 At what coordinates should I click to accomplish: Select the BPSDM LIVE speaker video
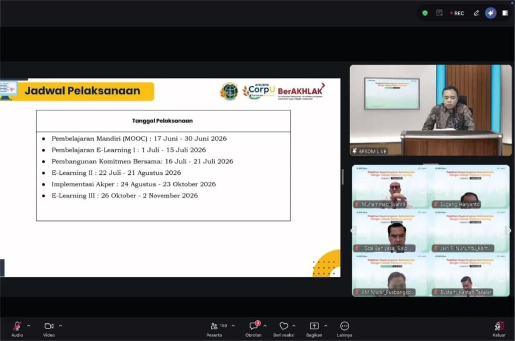pyautogui.click(x=431, y=110)
